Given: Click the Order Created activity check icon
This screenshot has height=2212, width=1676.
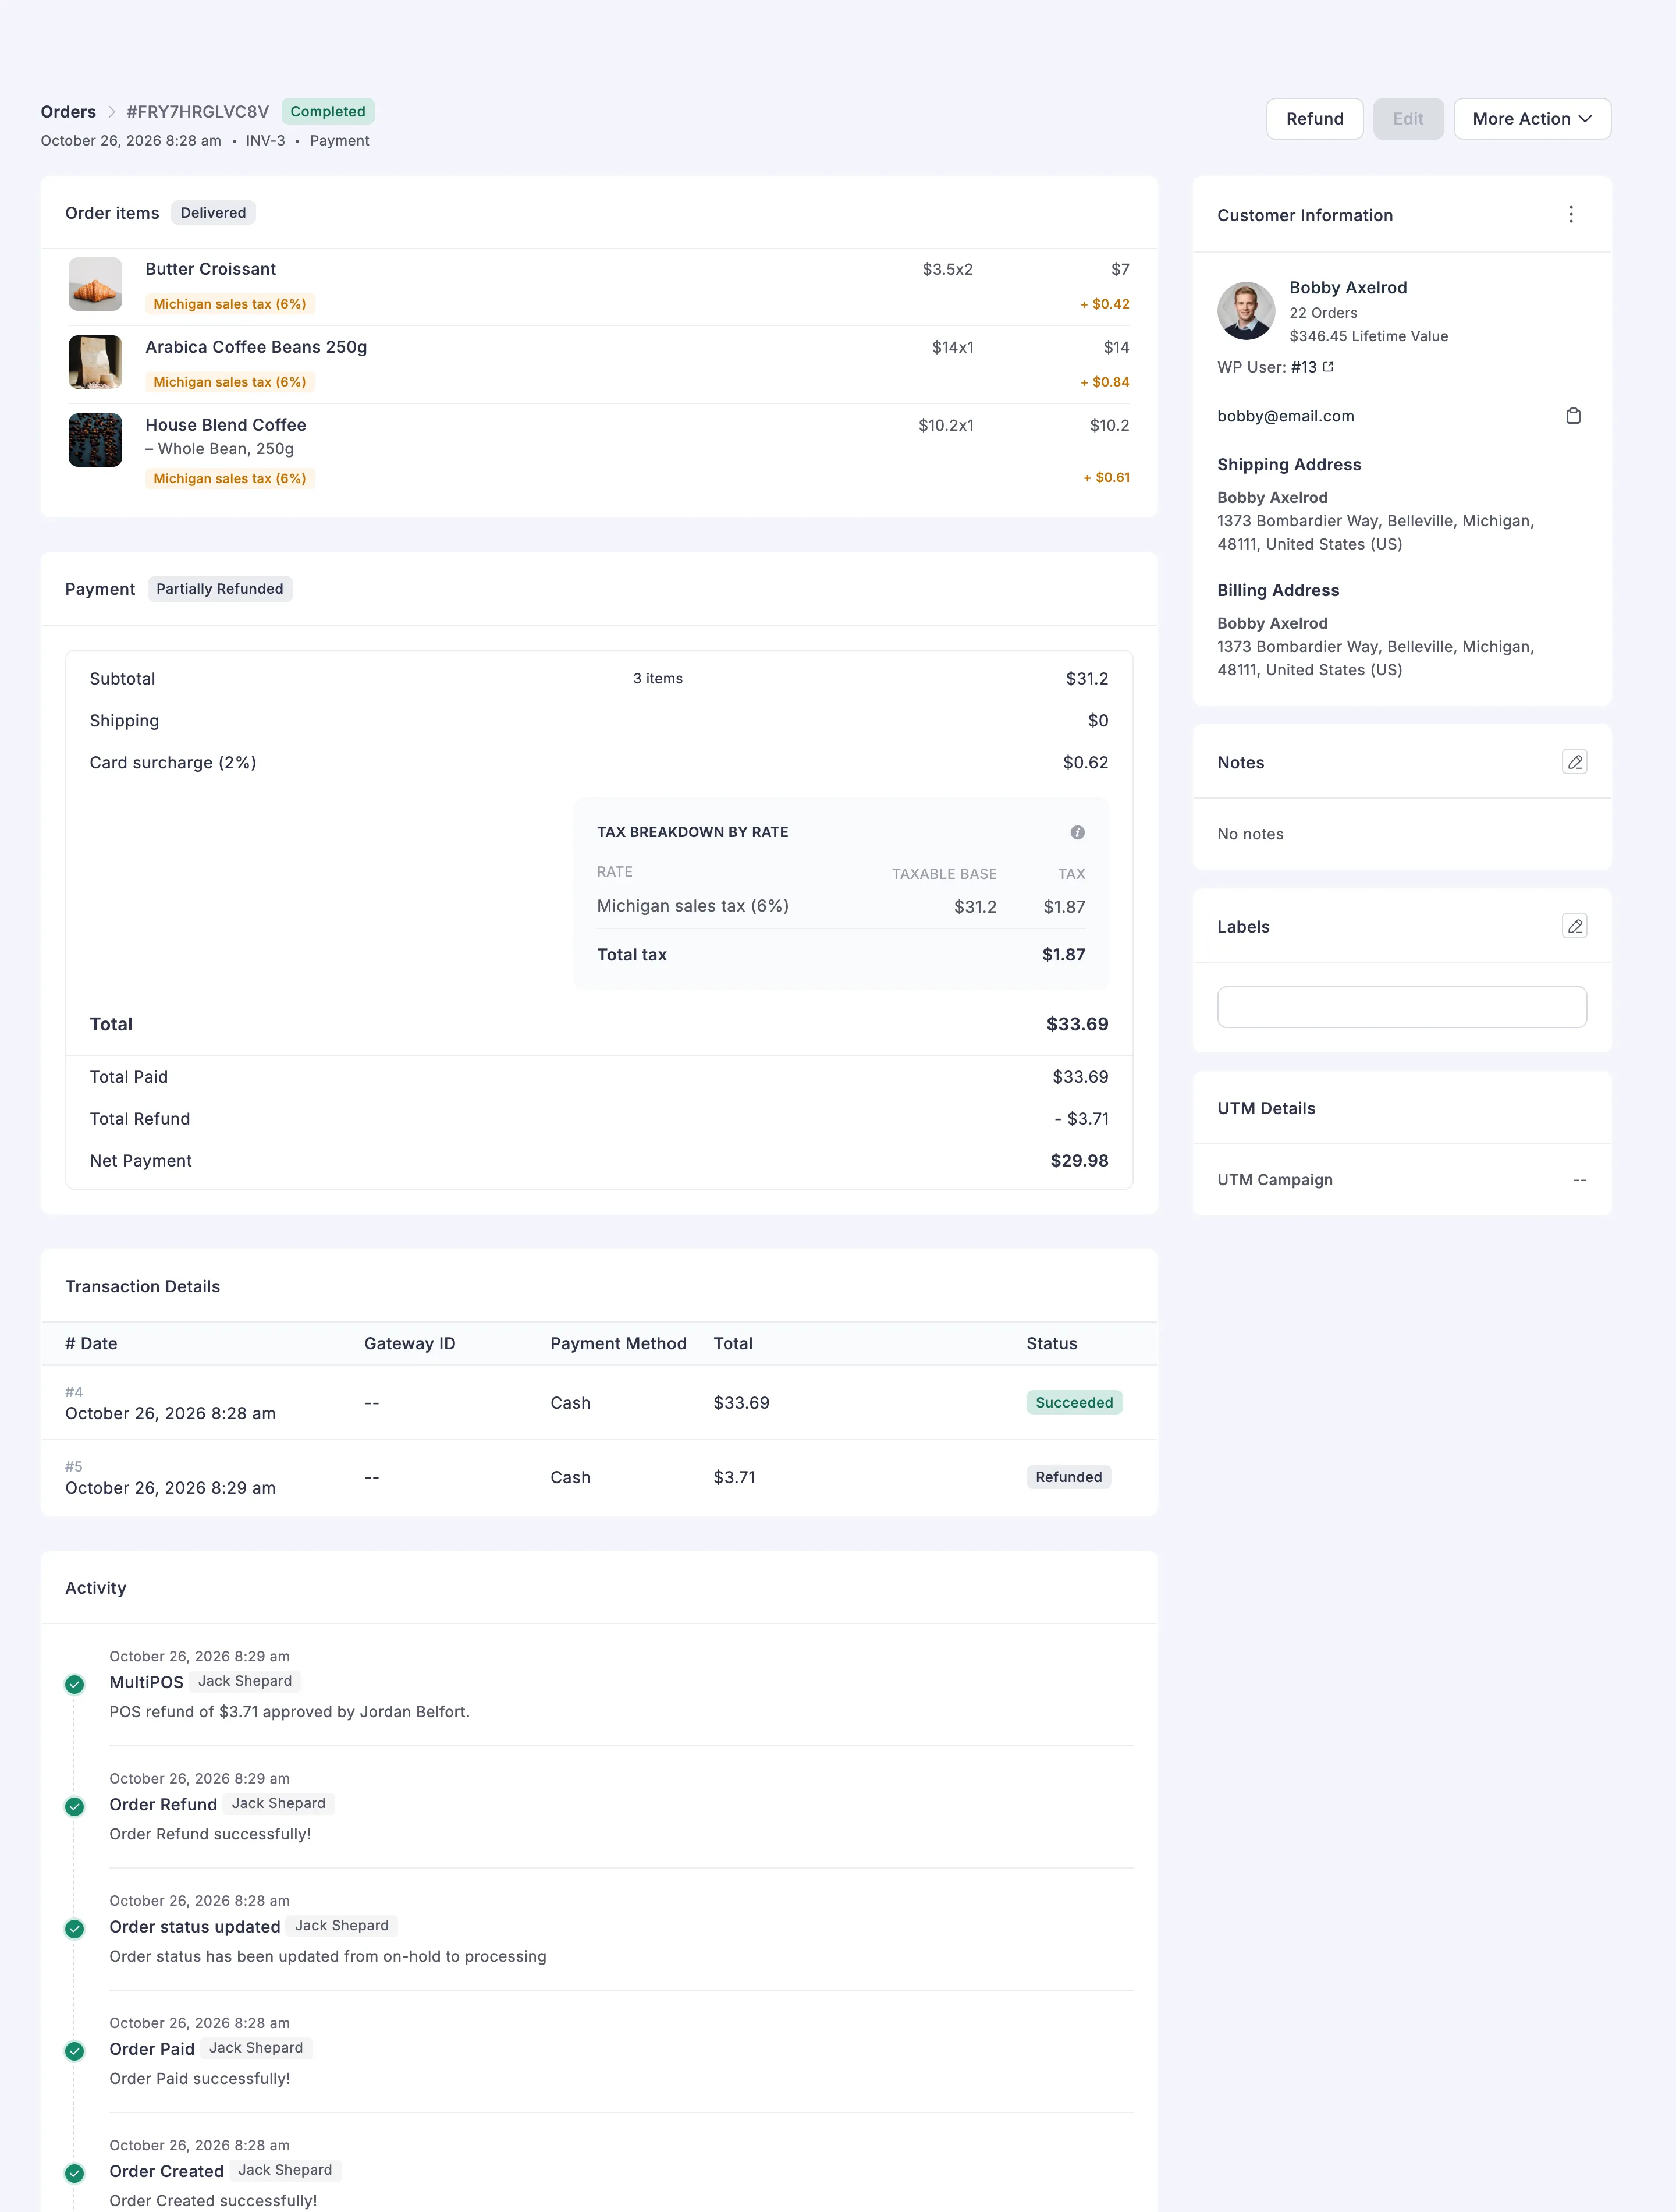Looking at the screenshot, I should click(74, 2173).
